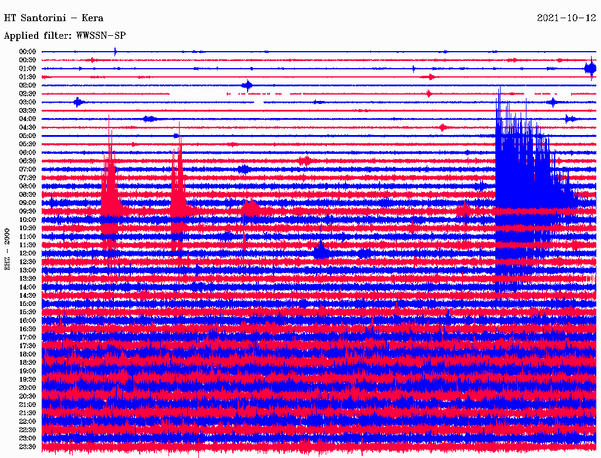Click the 15:00 time label
The image size is (601, 458).
pos(28,304)
